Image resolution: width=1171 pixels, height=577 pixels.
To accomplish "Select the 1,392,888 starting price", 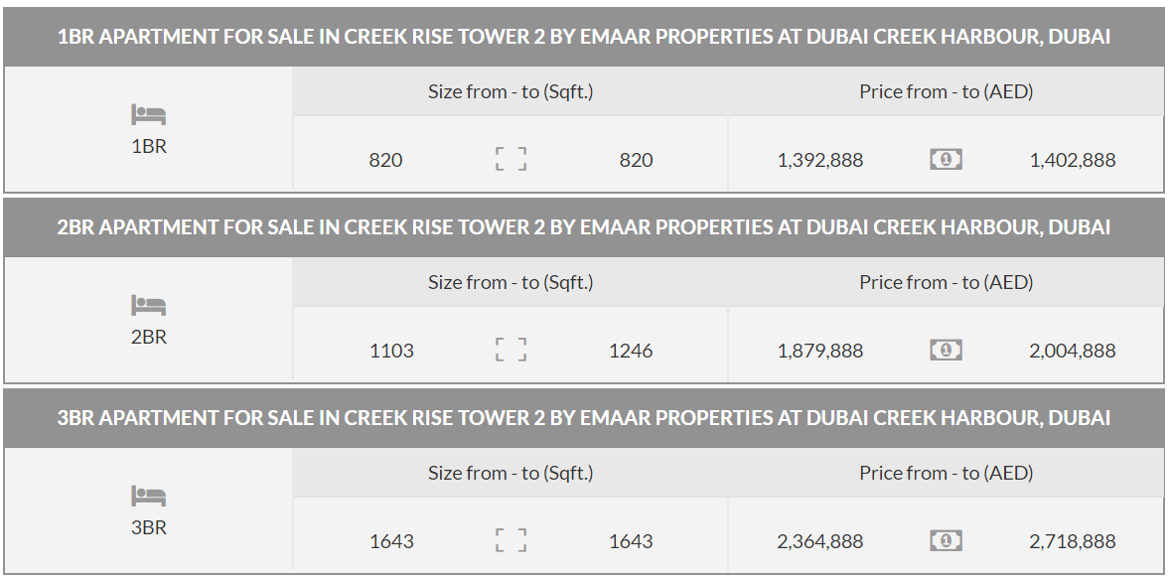I will point(820,160).
